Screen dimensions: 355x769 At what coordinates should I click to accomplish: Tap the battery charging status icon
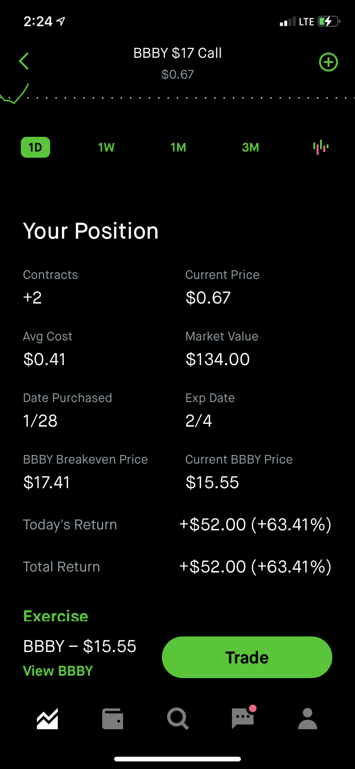(328, 21)
